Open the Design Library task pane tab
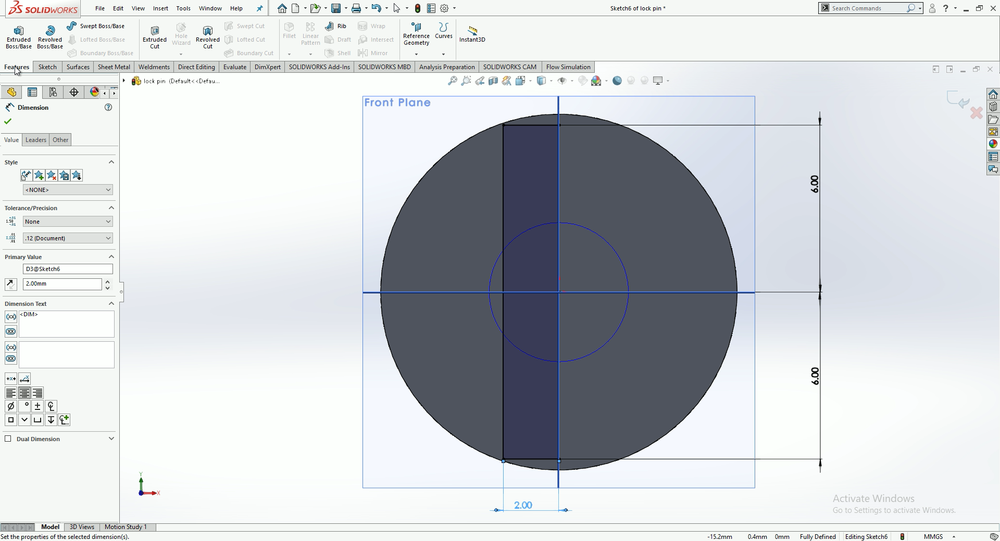The width and height of the screenshot is (1000, 541). pos(993,107)
